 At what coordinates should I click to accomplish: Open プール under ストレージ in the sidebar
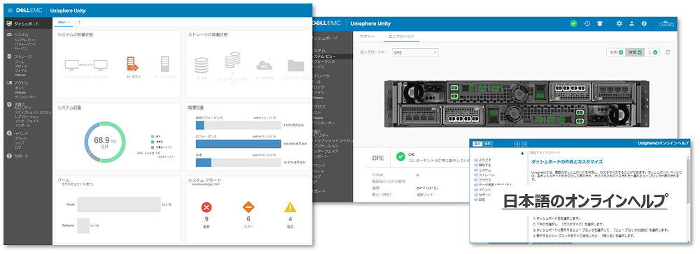[19, 61]
